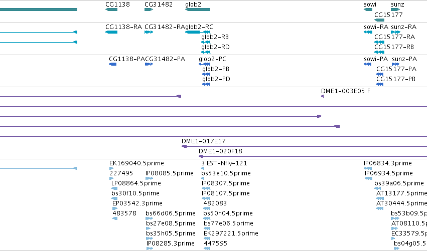
Task: Click EST bs30f10.5prime
Action: [x=114, y=198]
